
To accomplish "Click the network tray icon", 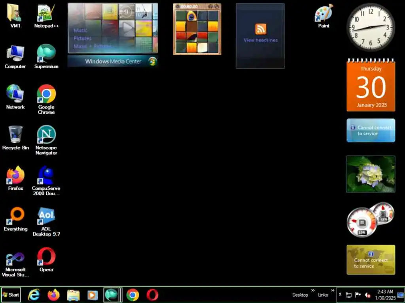I will pyautogui.click(x=349, y=295).
